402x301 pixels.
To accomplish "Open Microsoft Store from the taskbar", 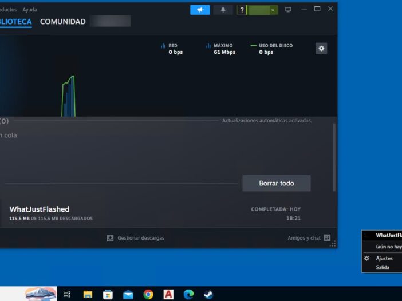I will tap(108, 294).
